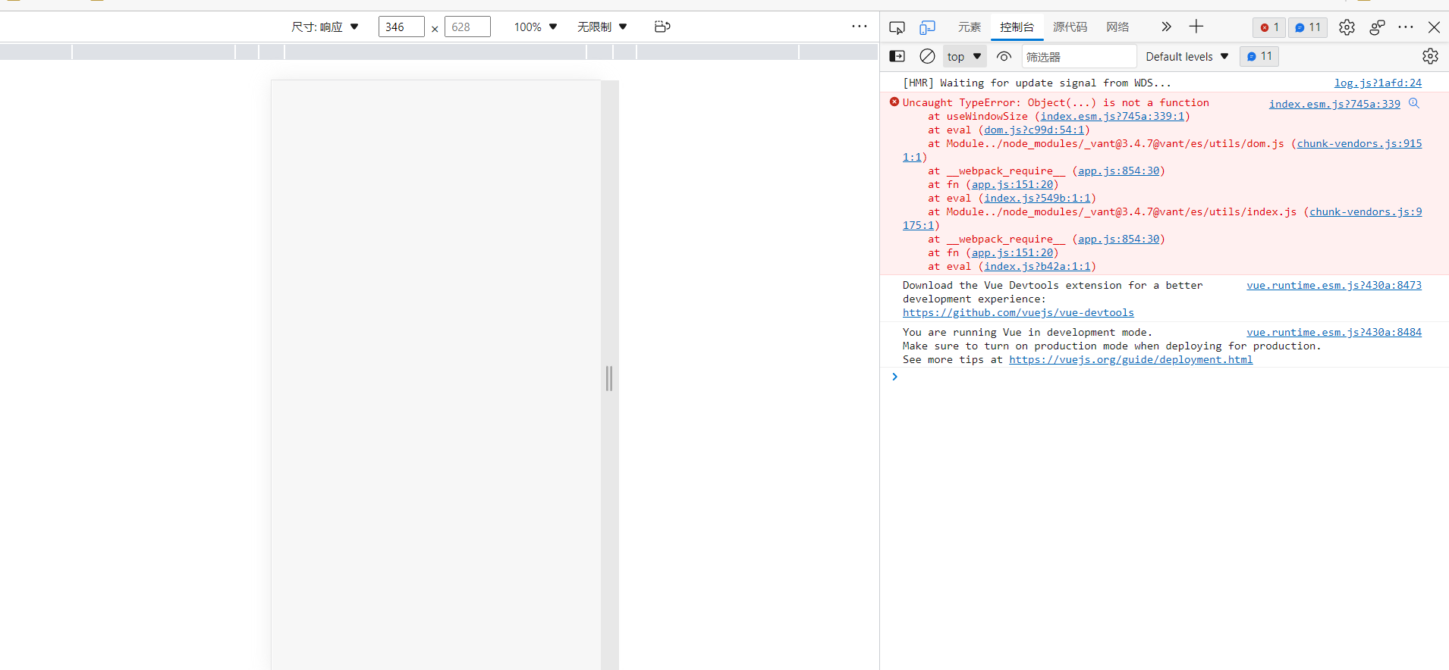Viewport: 1449px width, 670px height.
Task: Open the Sources (源代码) tab
Action: (x=1070, y=27)
